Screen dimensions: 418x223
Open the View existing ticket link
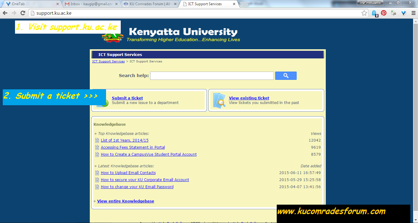tap(249, 98)
